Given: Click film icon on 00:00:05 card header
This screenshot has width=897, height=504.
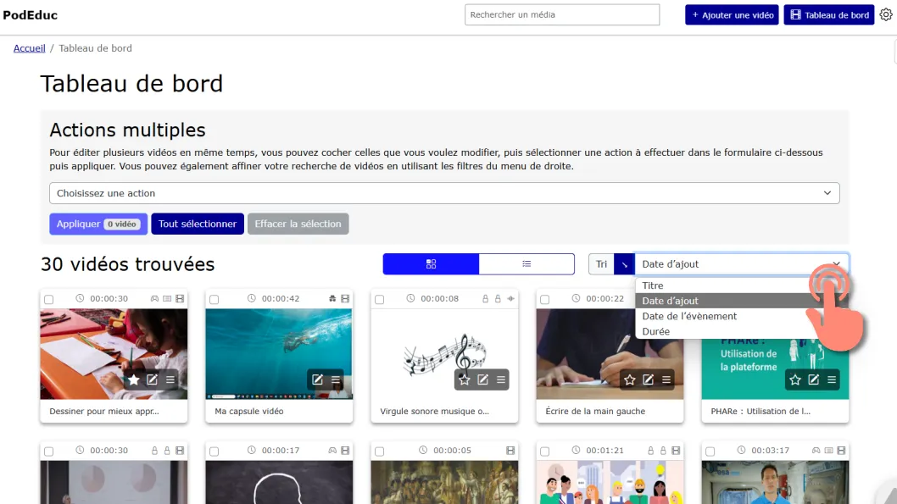Looking at the screenshot, I should [510, 451].
